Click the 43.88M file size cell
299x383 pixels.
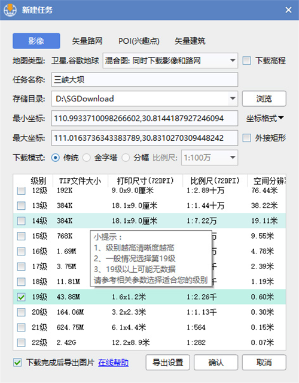coord(68,297)
